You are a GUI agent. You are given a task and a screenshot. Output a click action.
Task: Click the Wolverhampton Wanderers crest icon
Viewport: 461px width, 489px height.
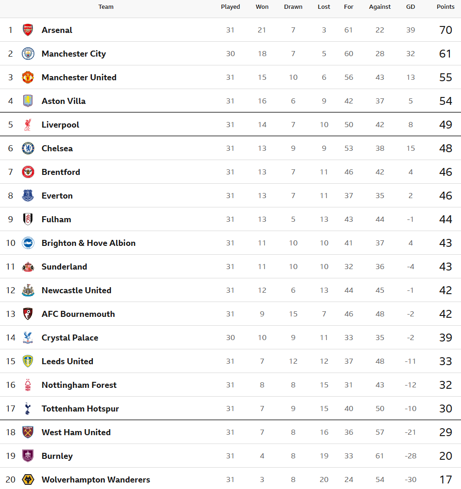click(28, 480)
